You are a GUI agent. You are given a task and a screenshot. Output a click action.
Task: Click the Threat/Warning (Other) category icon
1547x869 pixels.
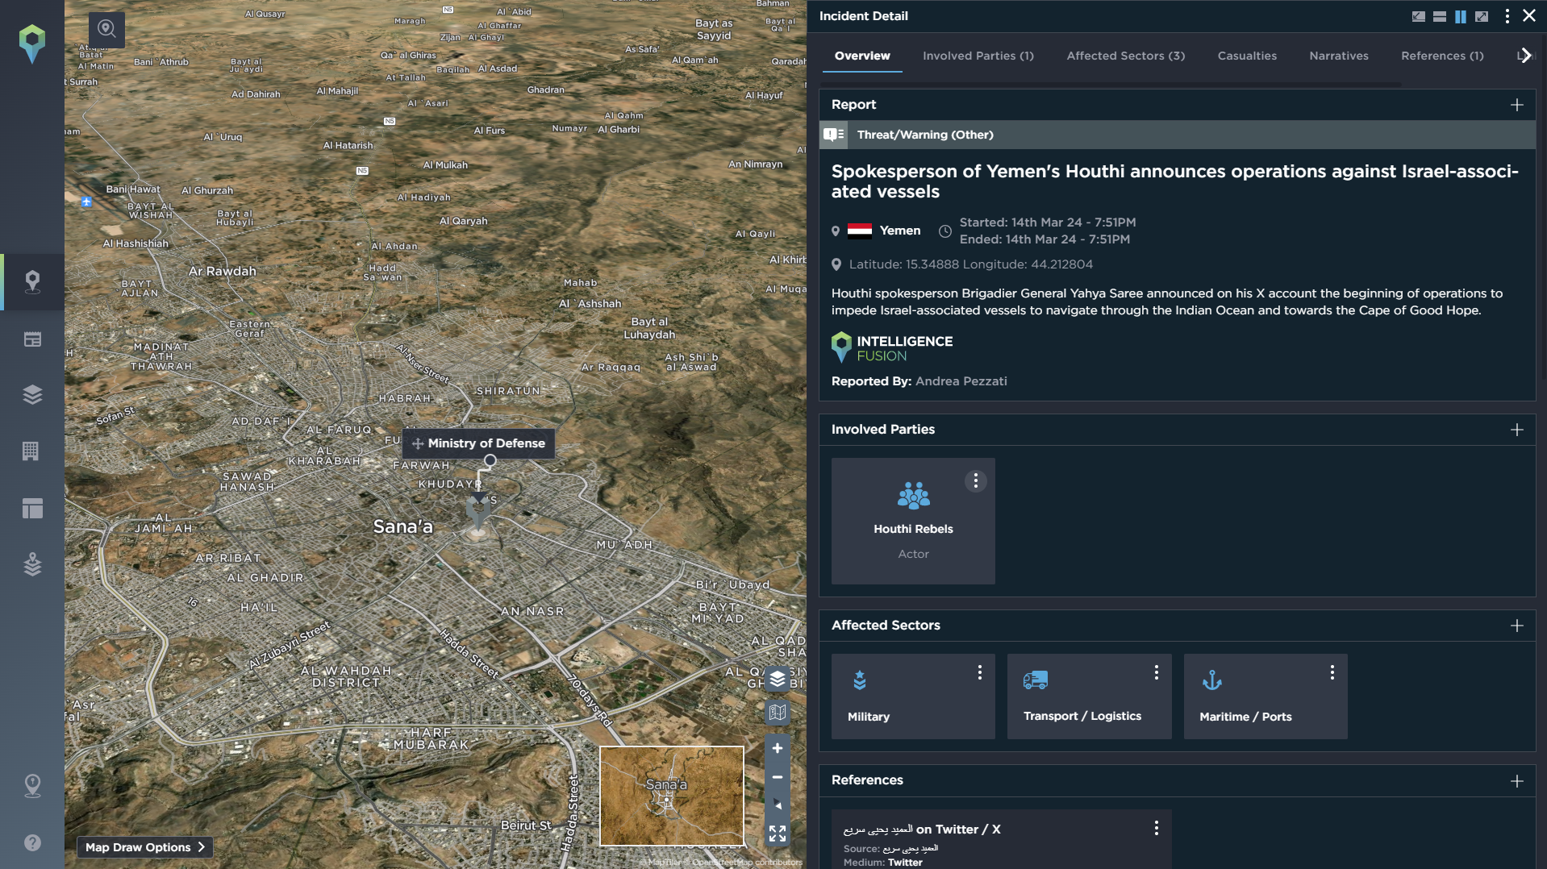point(834,135)
